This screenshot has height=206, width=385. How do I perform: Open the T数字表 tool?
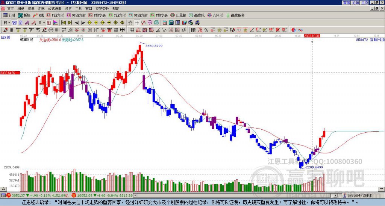159,15
